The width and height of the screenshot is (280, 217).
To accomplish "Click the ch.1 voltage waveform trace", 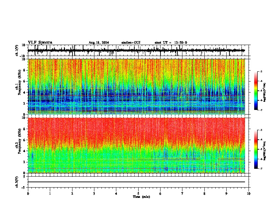I will coord(136,50).
